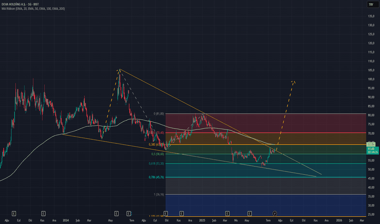The height and width of the screenshot is (224, 380).
Task: Open the earnings E marker above May 2025
Action: click(x=250, y=213)
